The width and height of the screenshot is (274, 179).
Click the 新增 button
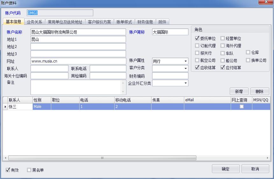(239, 91)
